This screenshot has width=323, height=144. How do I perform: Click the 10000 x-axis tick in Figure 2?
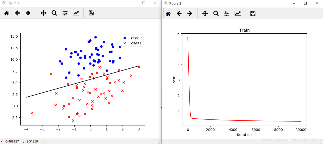coord(301,130)
